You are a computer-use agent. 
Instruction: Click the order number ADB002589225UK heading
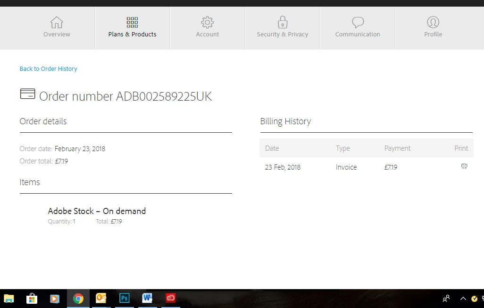(125, 96)
